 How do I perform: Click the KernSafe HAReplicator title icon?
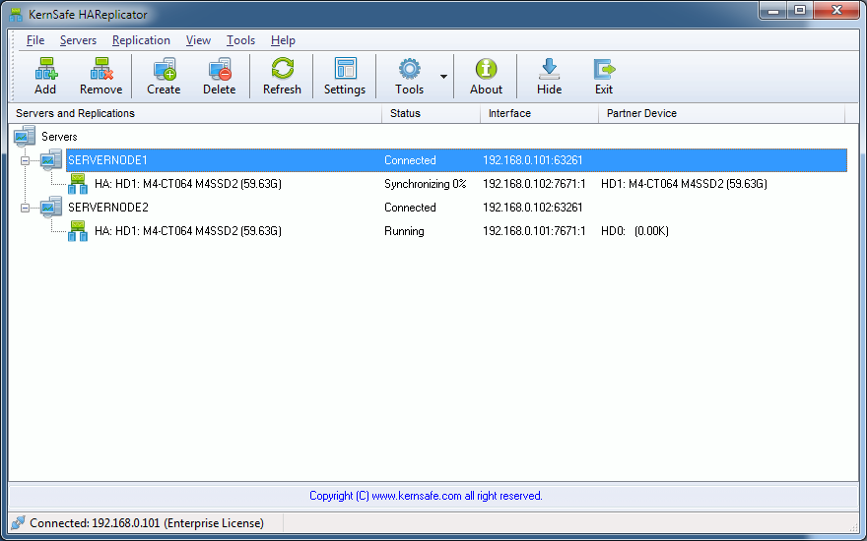(16, 15)
